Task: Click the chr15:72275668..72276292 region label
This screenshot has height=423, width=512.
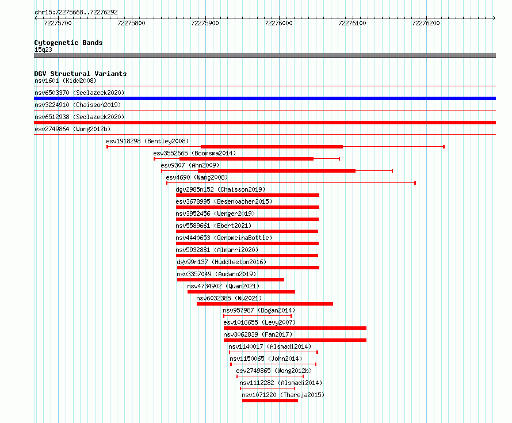Action: pos(76,12)
